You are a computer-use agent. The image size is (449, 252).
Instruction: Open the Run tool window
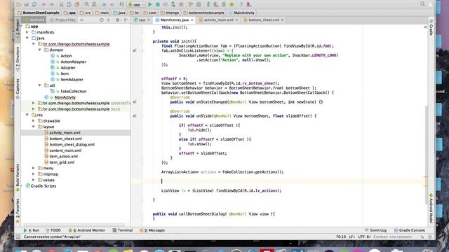32,230
